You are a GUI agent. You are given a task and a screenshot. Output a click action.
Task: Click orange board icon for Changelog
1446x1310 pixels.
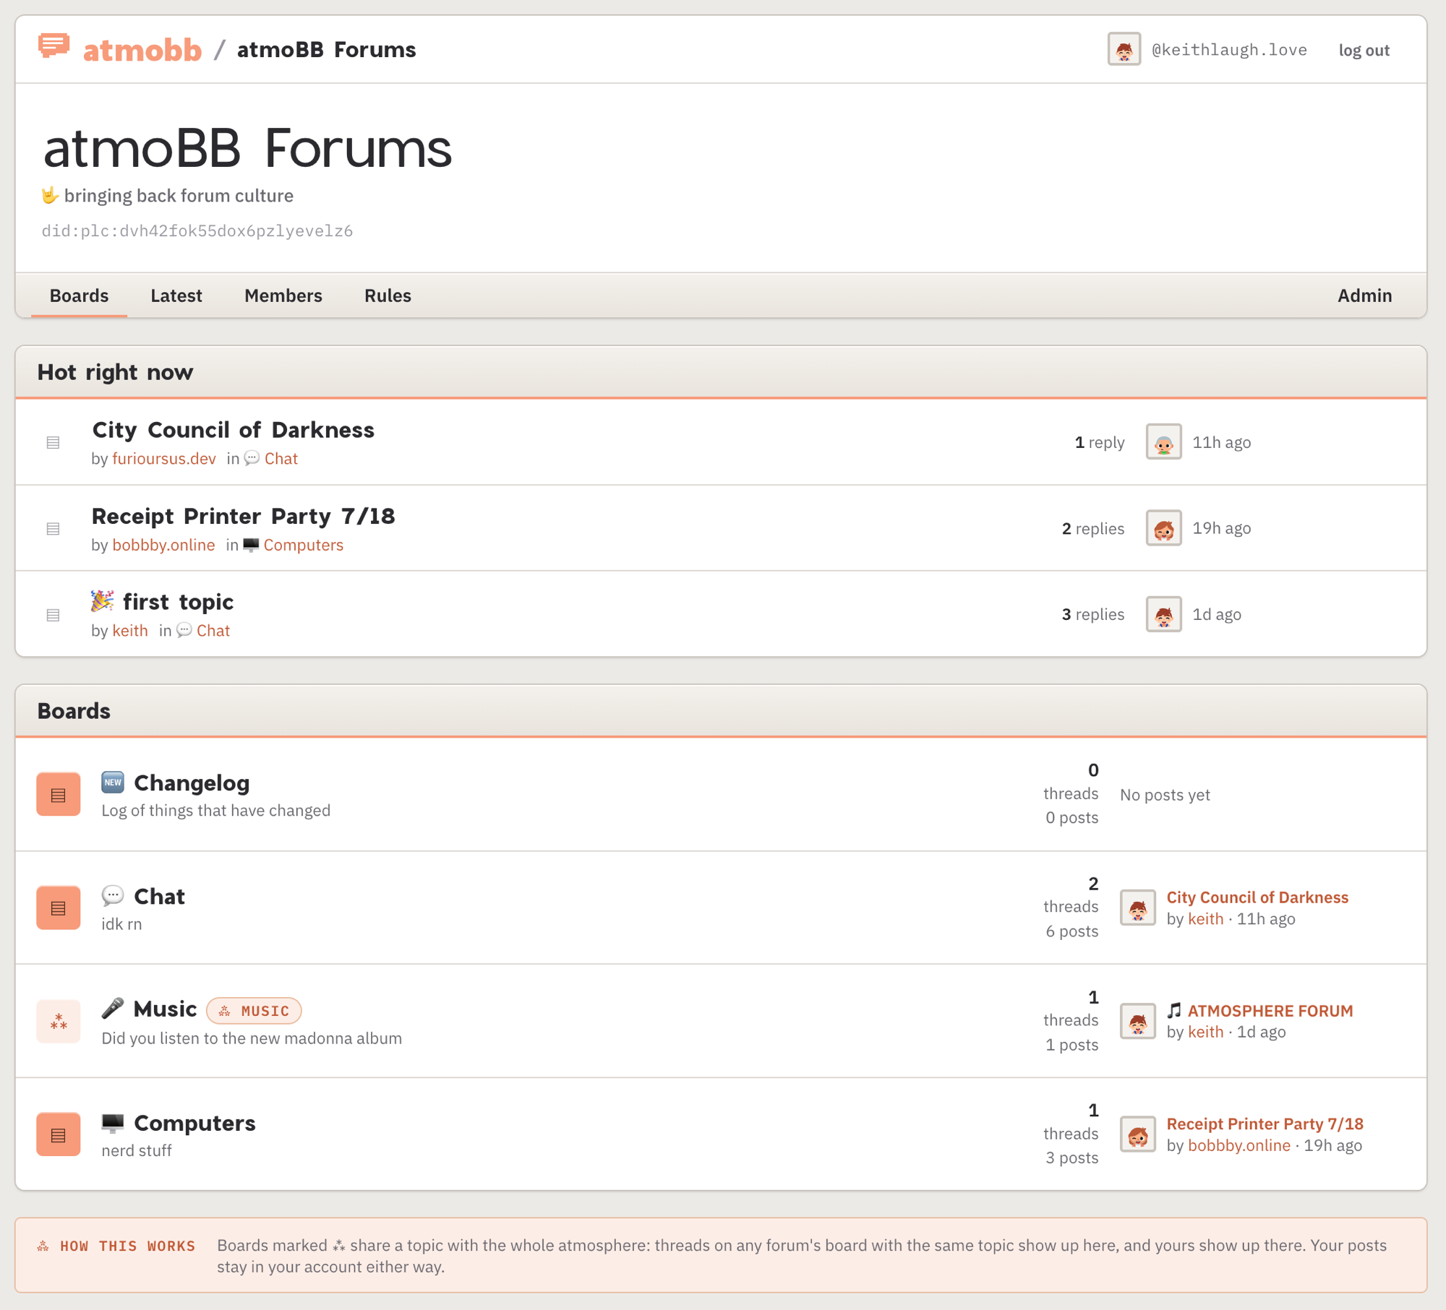click(59, 794)
